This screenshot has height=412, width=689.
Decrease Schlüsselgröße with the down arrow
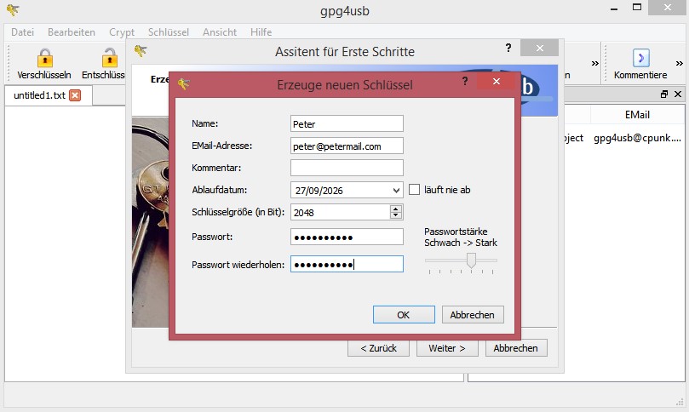click(395, 215)
